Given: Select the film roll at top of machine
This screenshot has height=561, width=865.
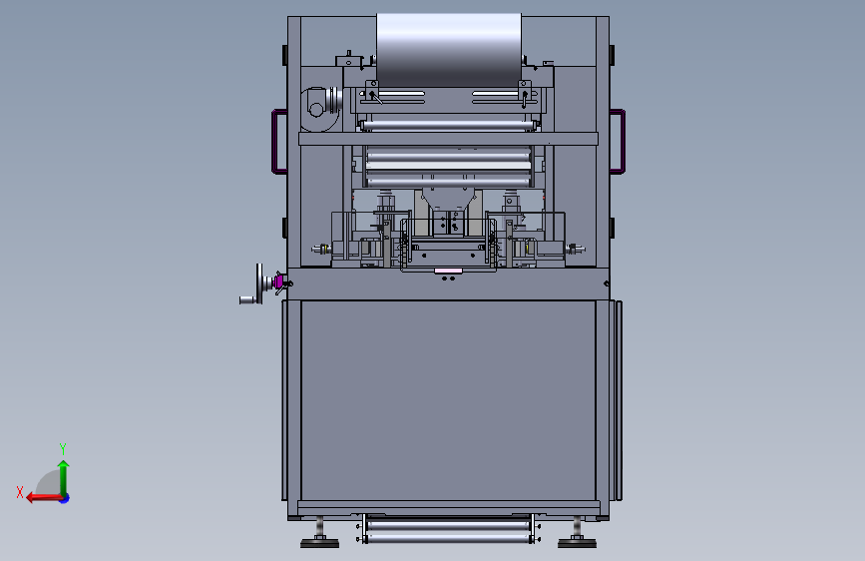Looking at the screenshot, I should tap(449, 50).
